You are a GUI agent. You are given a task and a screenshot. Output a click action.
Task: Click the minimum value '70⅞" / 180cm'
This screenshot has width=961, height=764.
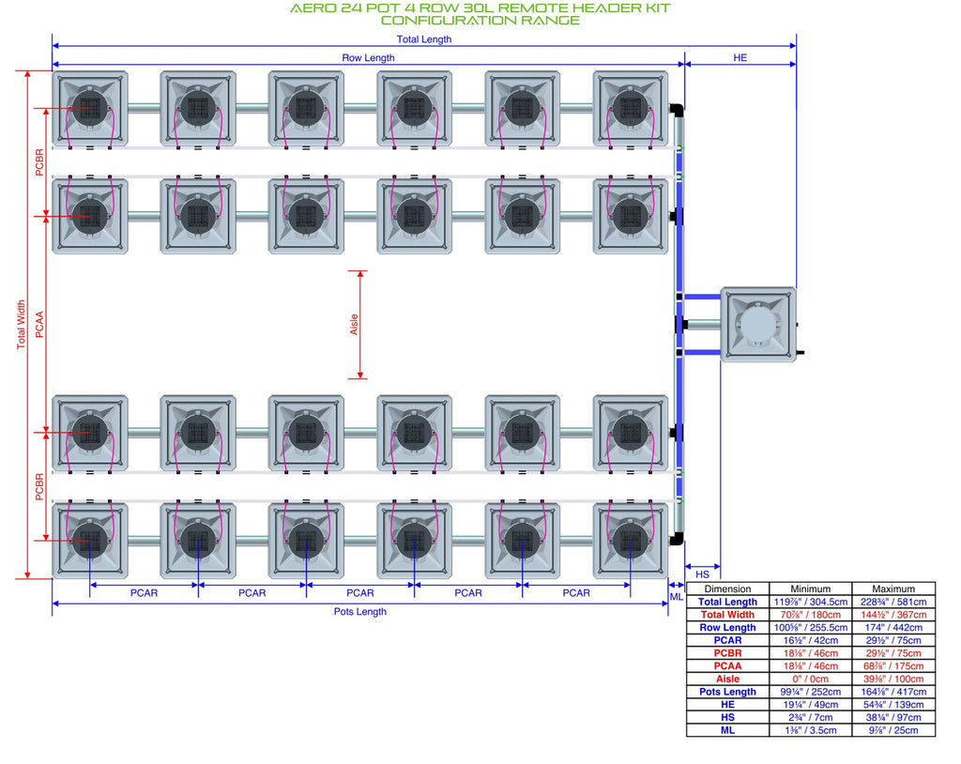810,615
